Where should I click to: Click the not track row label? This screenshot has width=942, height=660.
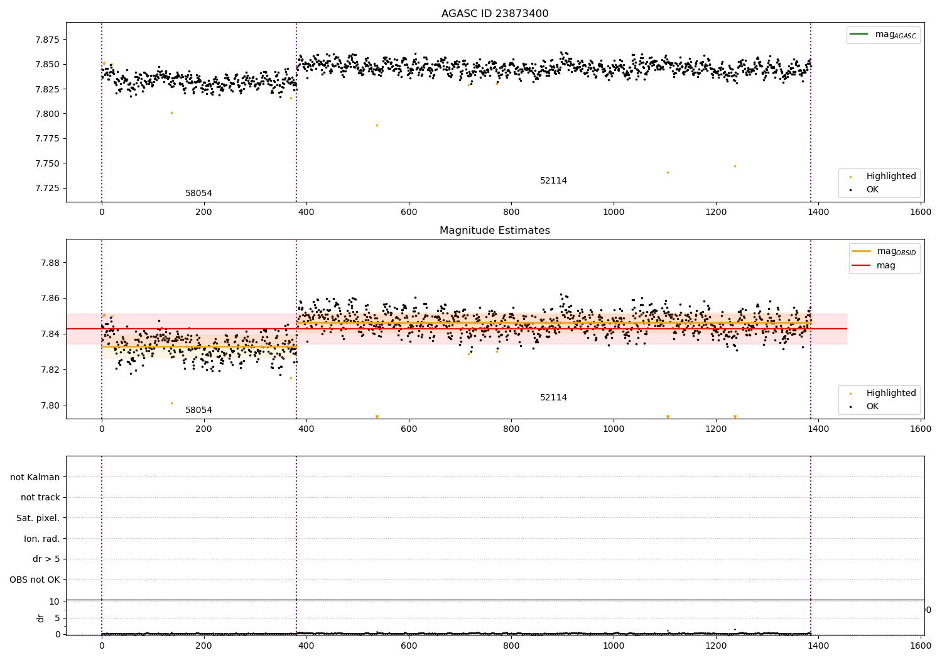(x=40, y=497)
